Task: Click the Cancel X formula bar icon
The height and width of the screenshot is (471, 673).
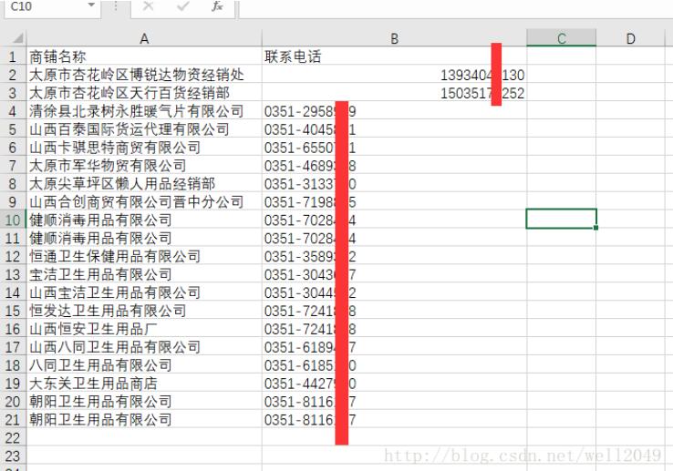Action: pyautogui.click(x=148, y=6)
